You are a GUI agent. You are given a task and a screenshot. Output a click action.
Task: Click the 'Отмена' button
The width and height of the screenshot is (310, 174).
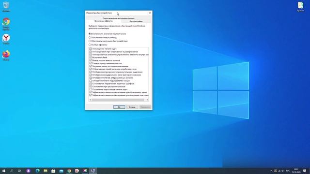pos(132,107)
